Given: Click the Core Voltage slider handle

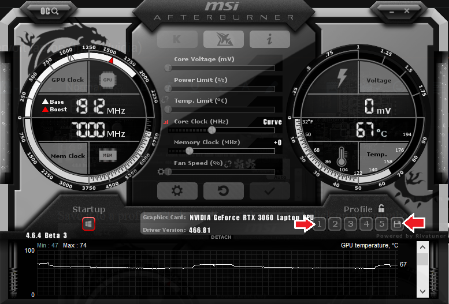Looking at the screenshot, I should coord(168,67).
